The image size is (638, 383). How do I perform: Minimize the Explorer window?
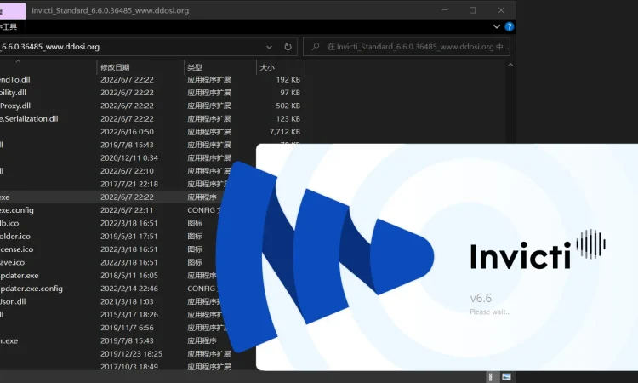click(x=444, y=10)
